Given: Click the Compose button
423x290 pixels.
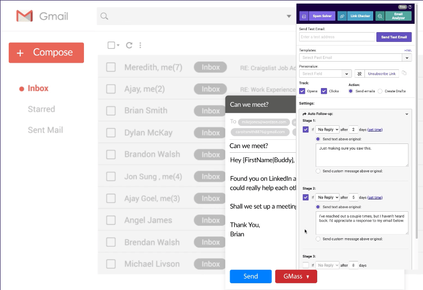Looking at the screenshot, I should [47, 53].
